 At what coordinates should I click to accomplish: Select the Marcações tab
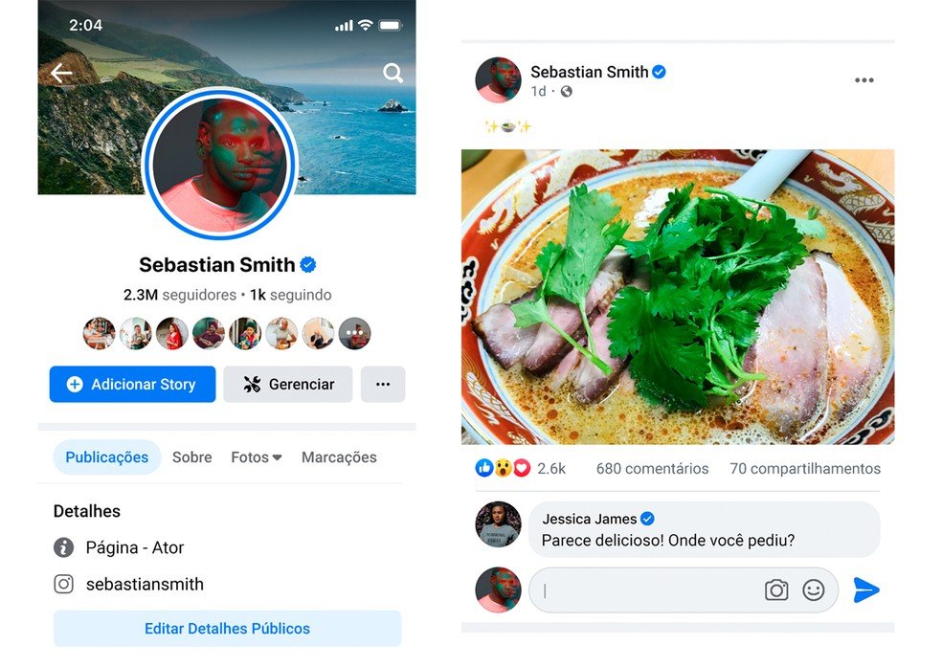click(339, 457)
